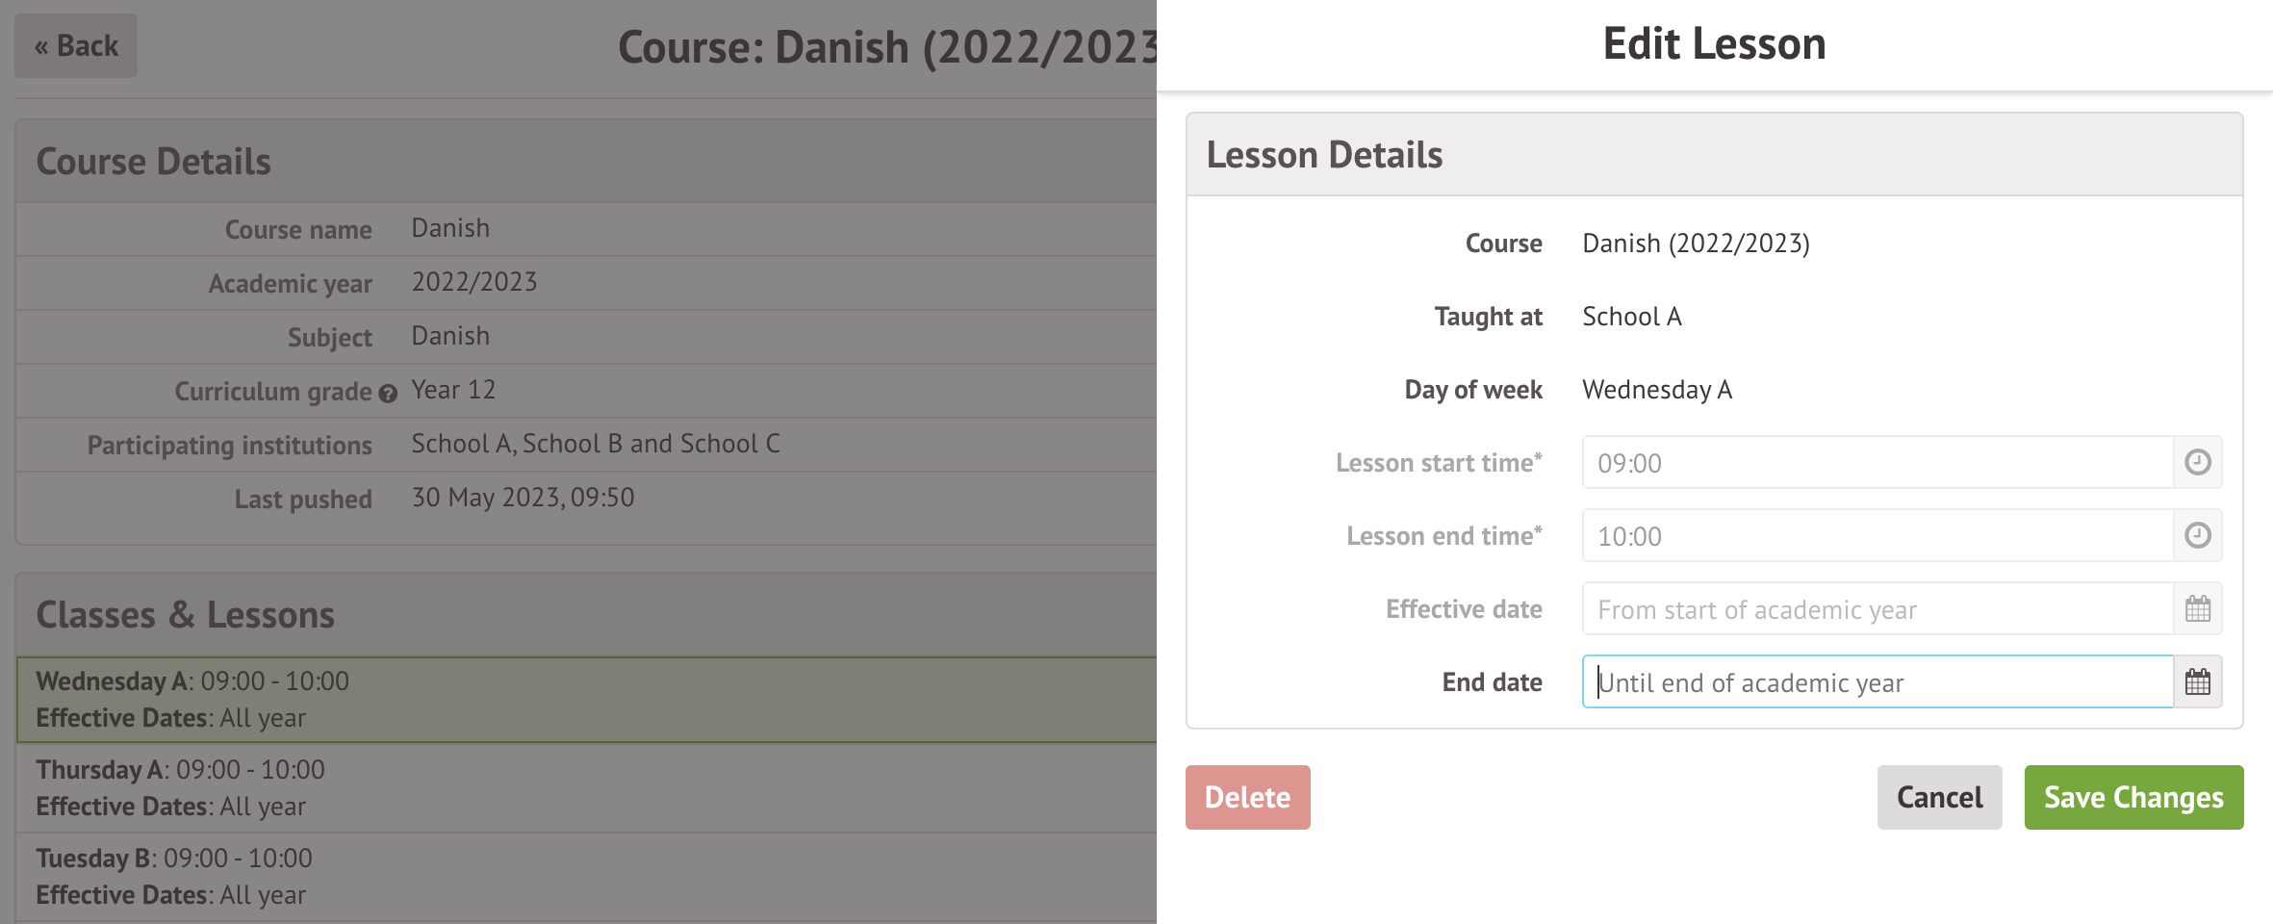Click into the Lesson end time field

tap(1877, 536)
